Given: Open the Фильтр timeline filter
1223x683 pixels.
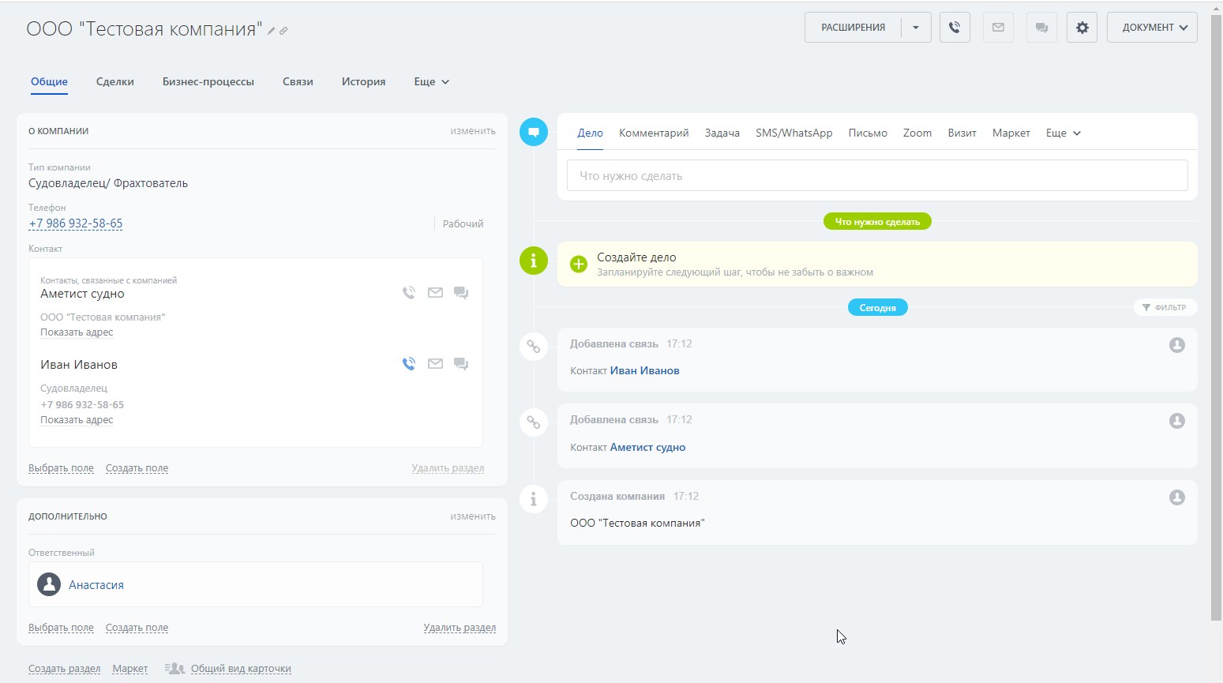Looking at the screenshot, I should pos(1165,307).
